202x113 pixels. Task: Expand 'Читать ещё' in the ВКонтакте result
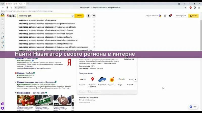tap(29, 66)
